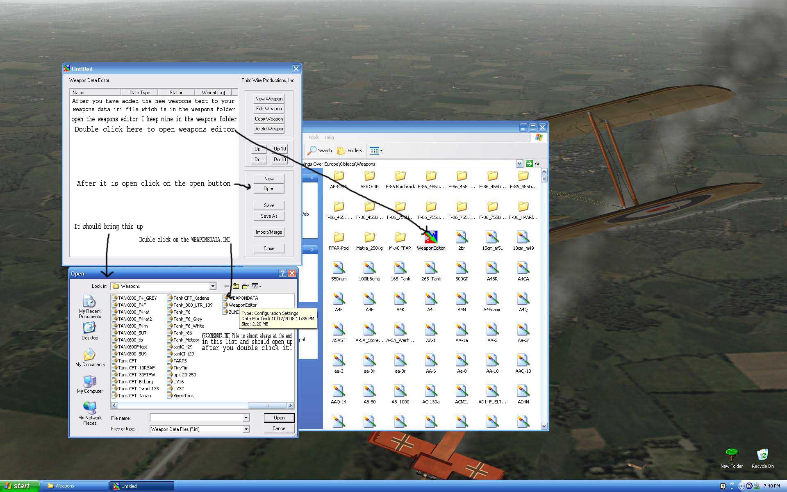The height and width of the screenshot is (492, 787).
Task: Click the Search toolbar icon in Explorer
Action: tap(319, 150)
